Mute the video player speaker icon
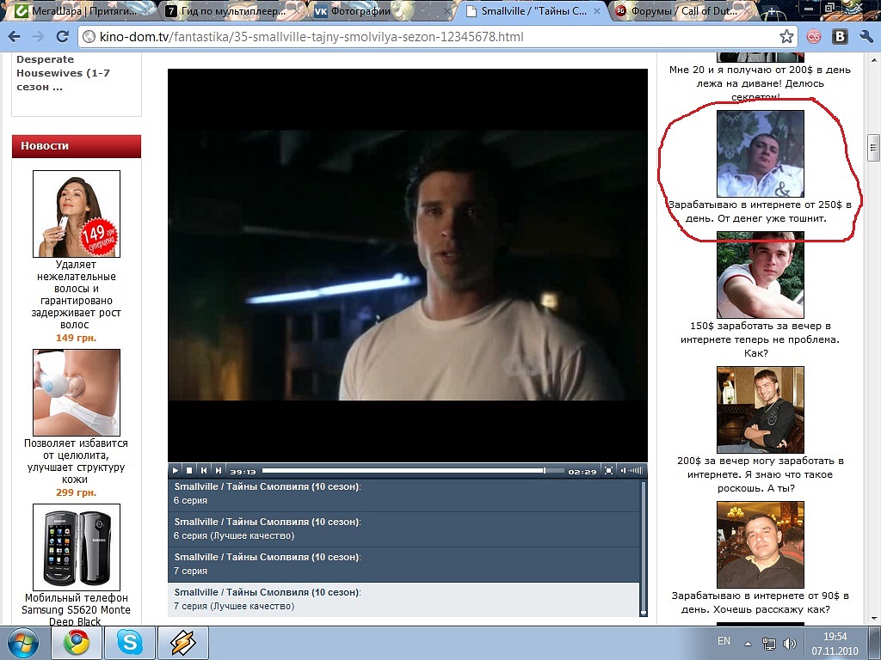Screen dimensions: 881x660 pos(625,471)
